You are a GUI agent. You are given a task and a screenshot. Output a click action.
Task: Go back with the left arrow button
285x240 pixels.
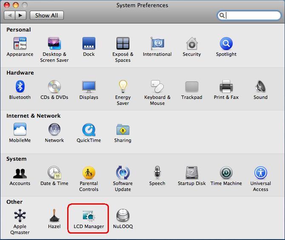pyautogui.click(x=9, y=15)
